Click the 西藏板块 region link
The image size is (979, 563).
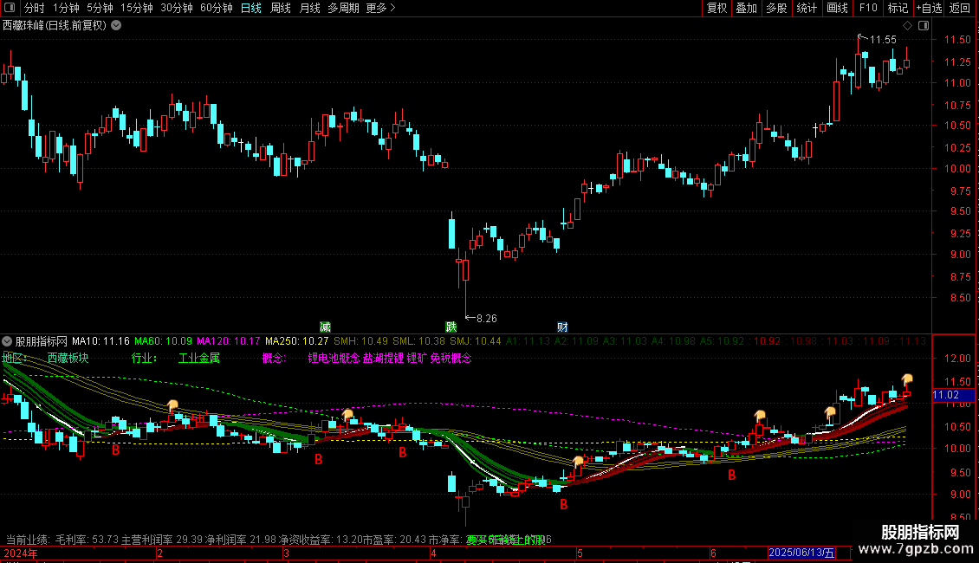tap(68, 359)
